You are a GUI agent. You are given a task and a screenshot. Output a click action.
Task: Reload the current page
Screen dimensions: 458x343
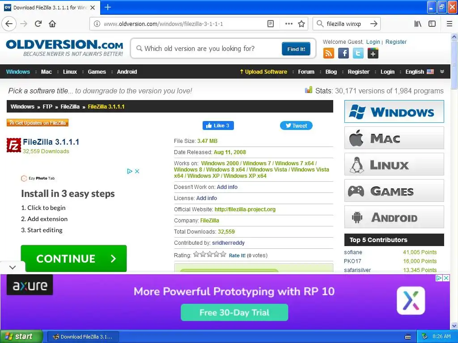point(38,24)
